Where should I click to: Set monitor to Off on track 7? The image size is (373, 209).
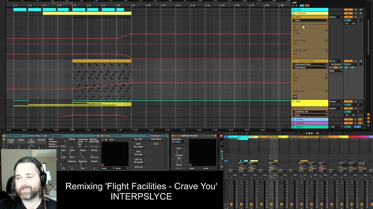click(341, 68)
